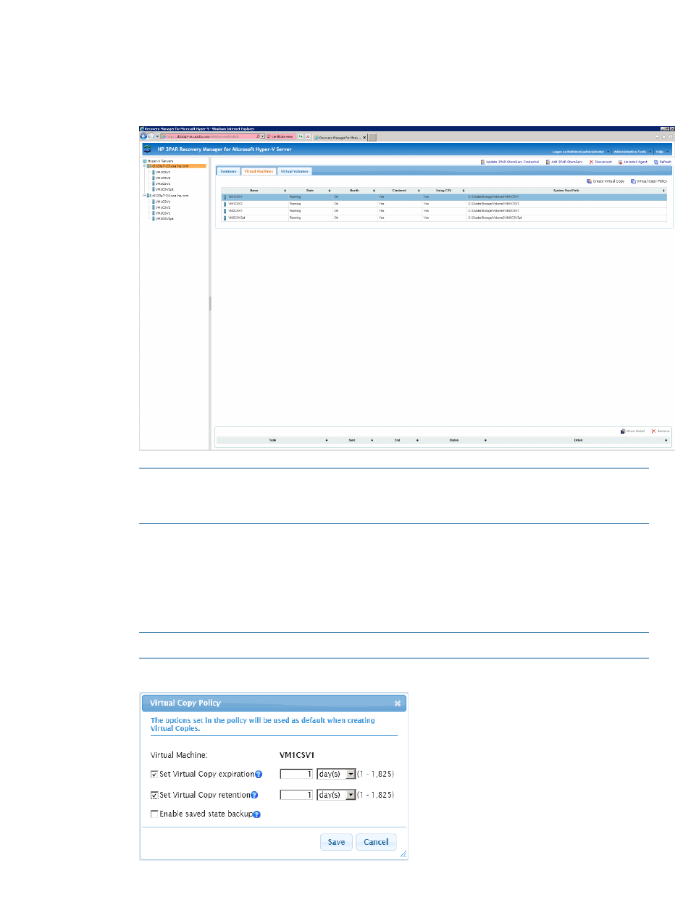The height and width of the screenshot is (921, 691).
Task: Click Cancel in the Virtual Copy Policy dialog
Action: [376, 843]
